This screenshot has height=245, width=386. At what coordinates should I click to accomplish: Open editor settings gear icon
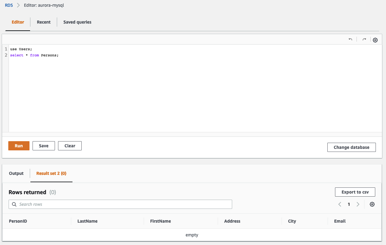tap(375, 40)
